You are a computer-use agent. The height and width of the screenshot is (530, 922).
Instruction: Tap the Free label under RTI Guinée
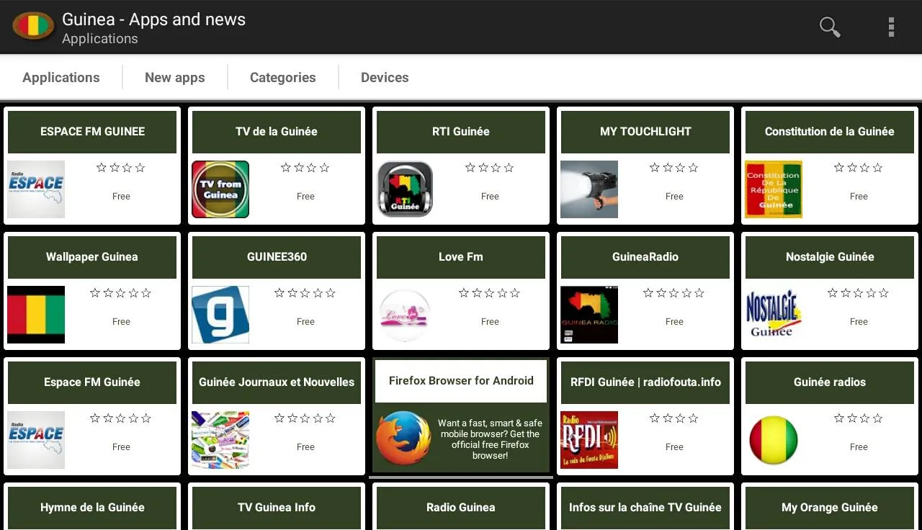coord(490,197)
